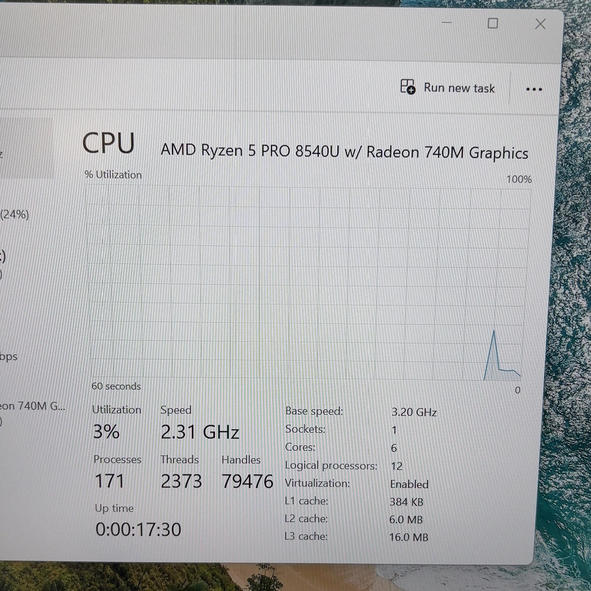The image size is (591, 591).
Task: Click the 16.0 MB L3 cache value
Action: 408,537
